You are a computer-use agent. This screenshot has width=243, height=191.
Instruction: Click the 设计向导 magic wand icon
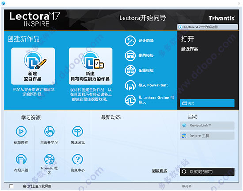tap(130, 41)
